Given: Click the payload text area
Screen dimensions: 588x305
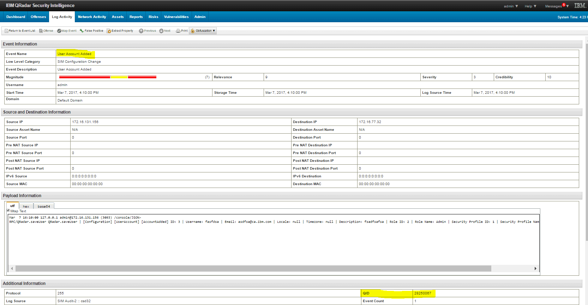Looking at the screenshot, I should click(274, 243).
